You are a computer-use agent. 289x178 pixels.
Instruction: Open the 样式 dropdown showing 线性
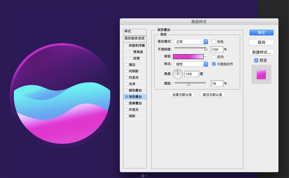(191, 64)
